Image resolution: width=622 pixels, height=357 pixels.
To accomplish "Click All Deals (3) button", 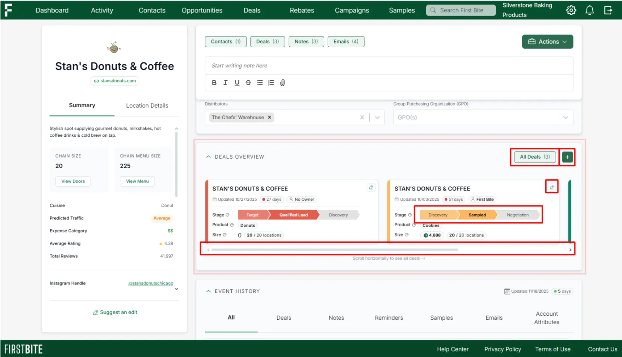I will coord(535,157).
